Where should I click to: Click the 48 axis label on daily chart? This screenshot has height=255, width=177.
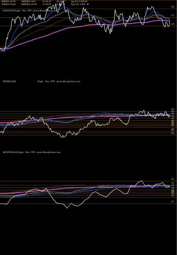coord(173,24)
